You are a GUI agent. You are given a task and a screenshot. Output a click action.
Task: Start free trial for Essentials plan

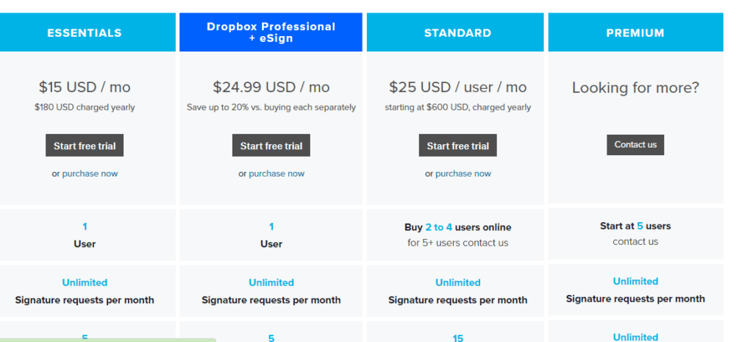click(85, 146)
